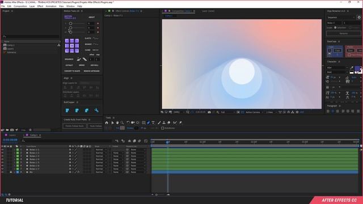Expand the Bolas U 3 layer twirl
Image resolution: width=363 pixels, height=204 pixels.
pyautogui.click(x=15, y=156)
